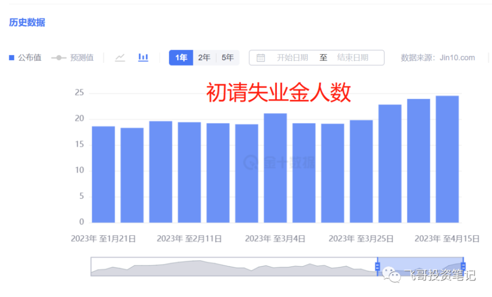The height and width of the screenshot is (297, 492).
Task: Click the y-axis value 15
Action: click(x=79, y=144)
